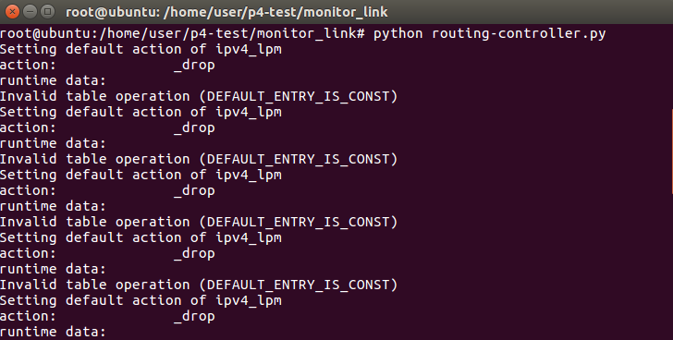Click the second _drop action value
Image resolution: width=673 pixels, height=340 pixels.
coord(194,127)
